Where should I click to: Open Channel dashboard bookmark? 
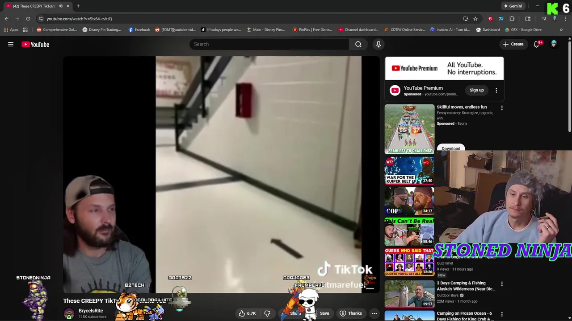pos(358,30)
